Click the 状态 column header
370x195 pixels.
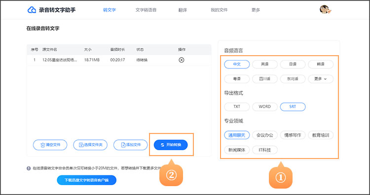140,50
